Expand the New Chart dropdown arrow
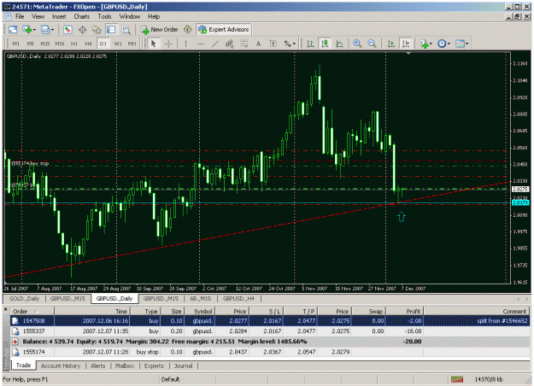Screen dimensions: 534x386 click(x=34, y=30)
